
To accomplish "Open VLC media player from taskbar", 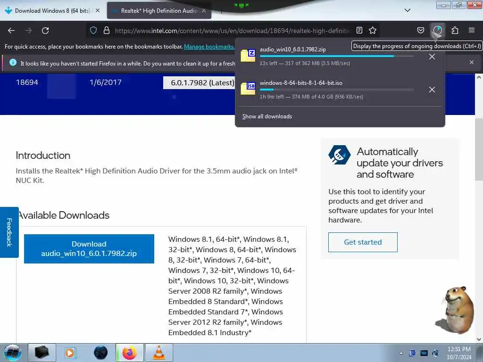I will pos(159,353).
